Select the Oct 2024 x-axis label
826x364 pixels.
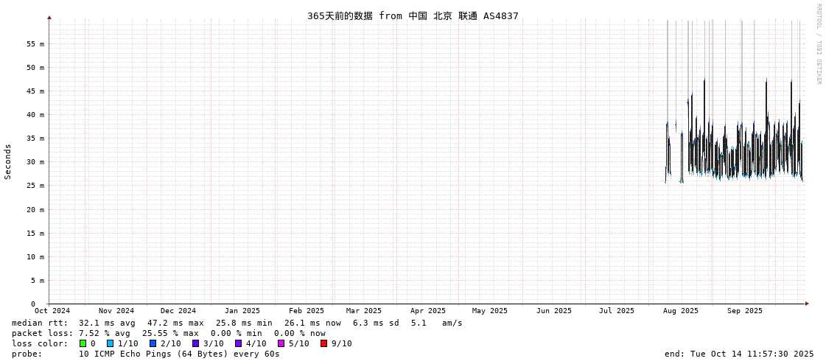point(52,311)
